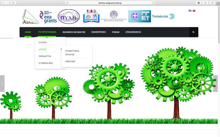Click the address bar URL field

pos(110,3)
